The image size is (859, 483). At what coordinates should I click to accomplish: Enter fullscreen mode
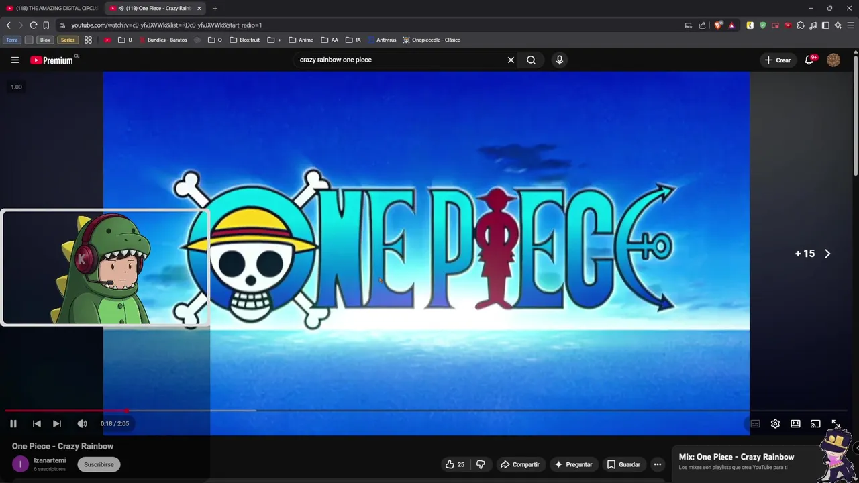pyautogui.click(x=836, y=424)
